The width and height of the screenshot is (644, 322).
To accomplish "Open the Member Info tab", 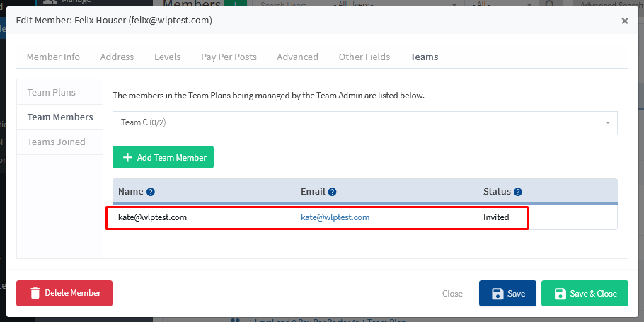I will coord(53,57).
